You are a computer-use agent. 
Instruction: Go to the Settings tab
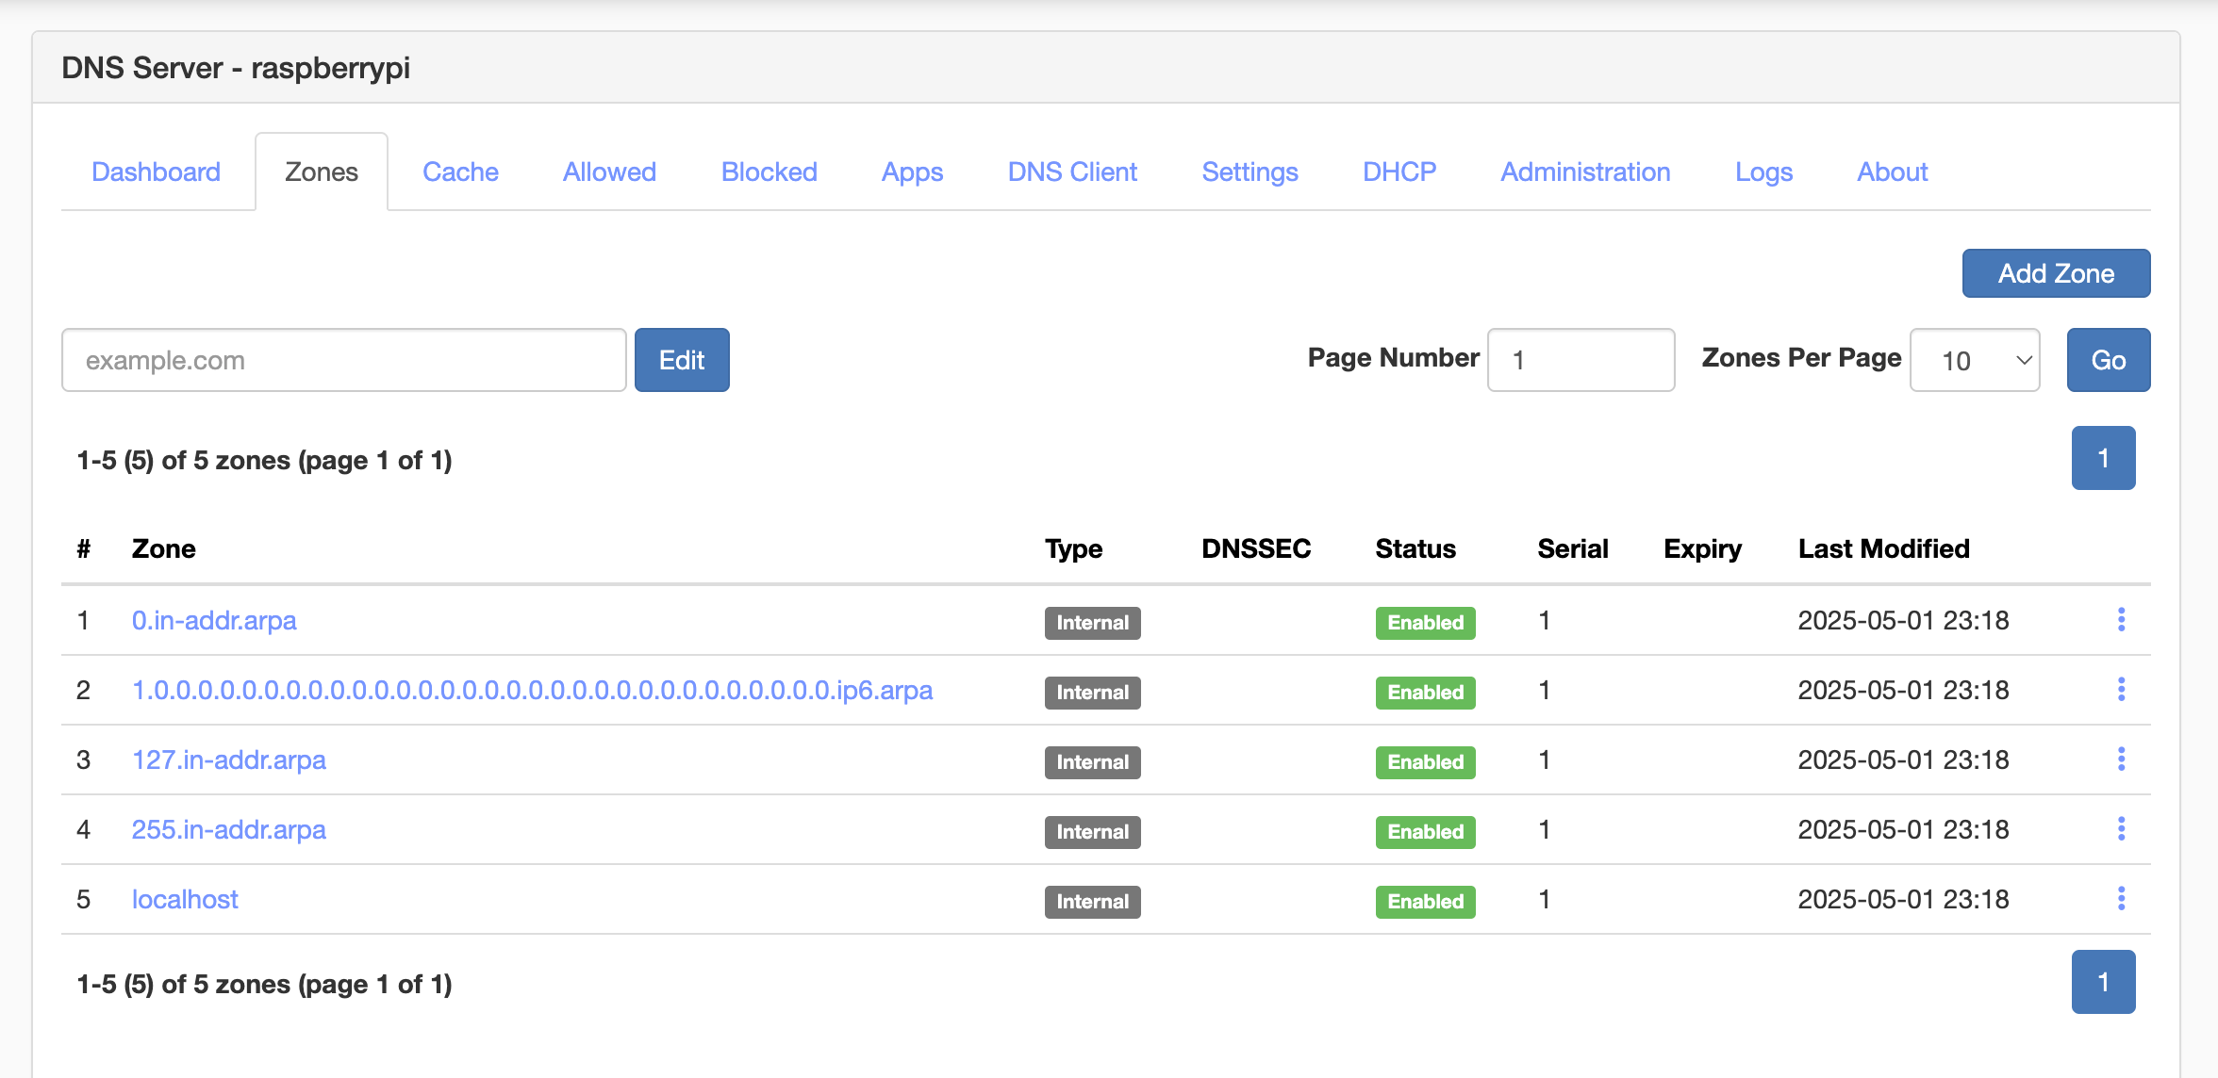click(x=1250, y=171)
